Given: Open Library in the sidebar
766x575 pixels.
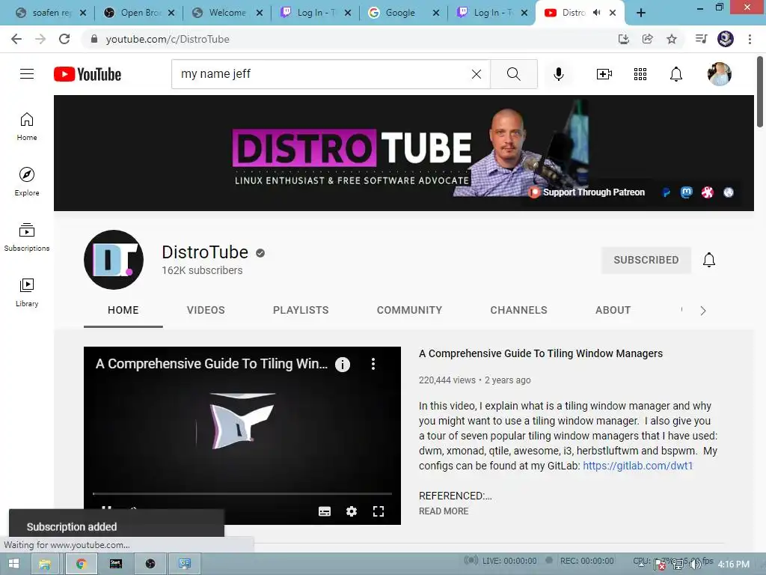Looking at the screenshot, I should point(27,293).
